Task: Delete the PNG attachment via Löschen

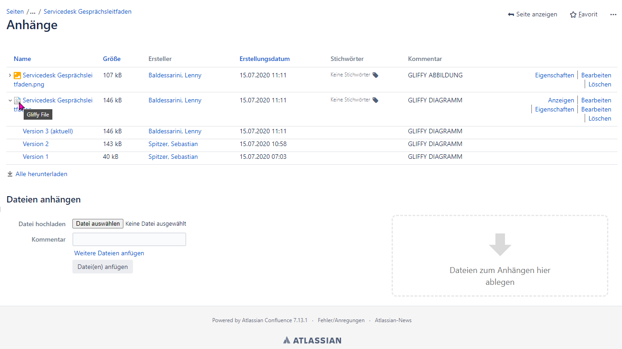Action: (600, 84)
